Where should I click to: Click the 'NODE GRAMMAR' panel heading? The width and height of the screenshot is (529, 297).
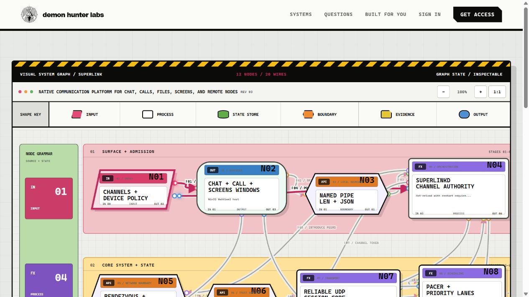(x=39, y=154)
